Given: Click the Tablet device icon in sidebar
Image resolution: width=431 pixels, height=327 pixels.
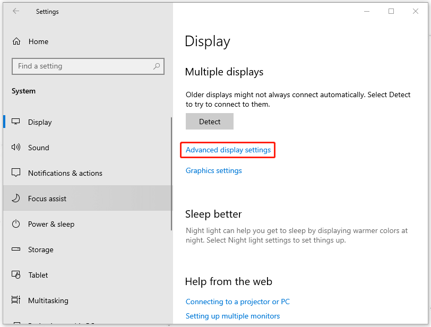Looking at the screenshot, I should tap(15, 275).
